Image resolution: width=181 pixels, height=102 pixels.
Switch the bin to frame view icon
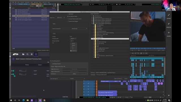(39, 6)
